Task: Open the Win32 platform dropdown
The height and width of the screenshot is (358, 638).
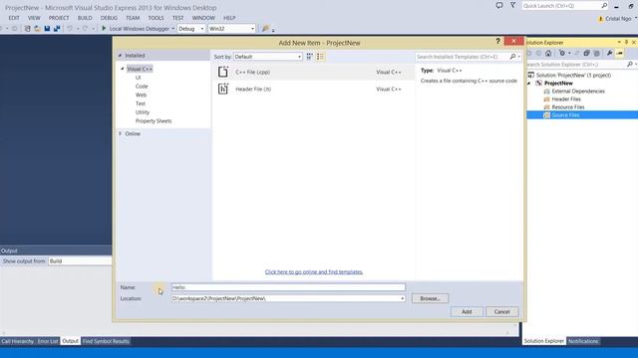Action: pos(231,29)
